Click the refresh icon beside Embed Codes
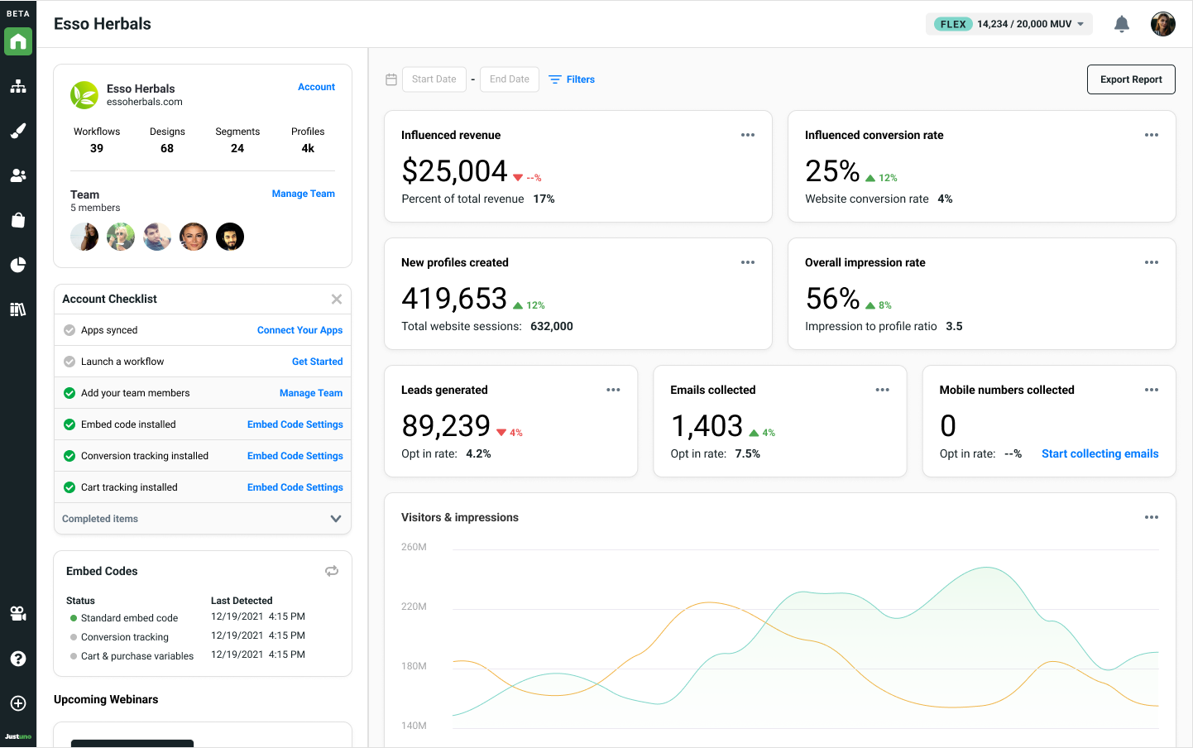 pos(332,571)
